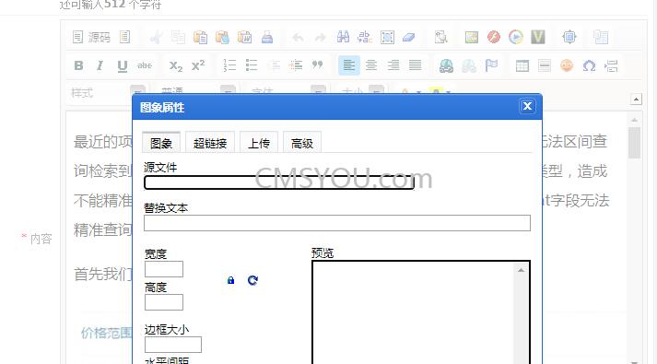Justify text with the justify icon
657x364 pixels.
416,65
